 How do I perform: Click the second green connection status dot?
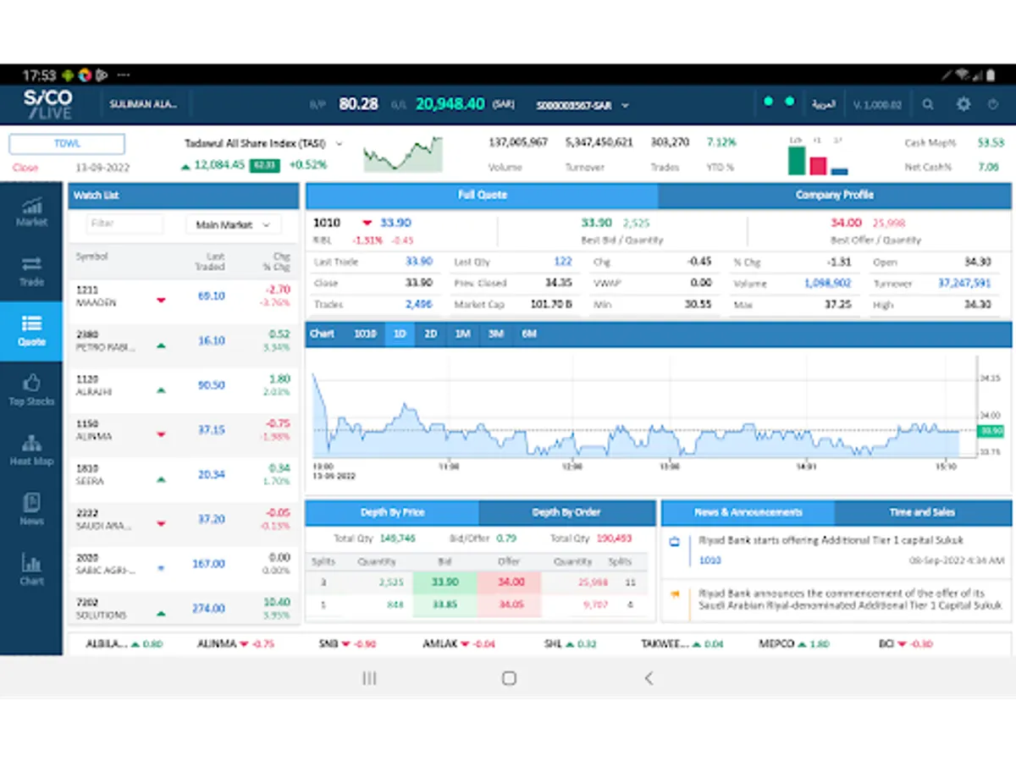pos(789,102)
